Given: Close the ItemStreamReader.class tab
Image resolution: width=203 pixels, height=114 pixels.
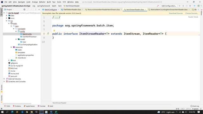Looking at the screenshot, I should coord(146,9).
